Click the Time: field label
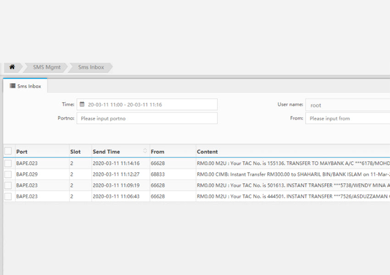390x275 pixels. pyautogui.click(x=68, y=104)
